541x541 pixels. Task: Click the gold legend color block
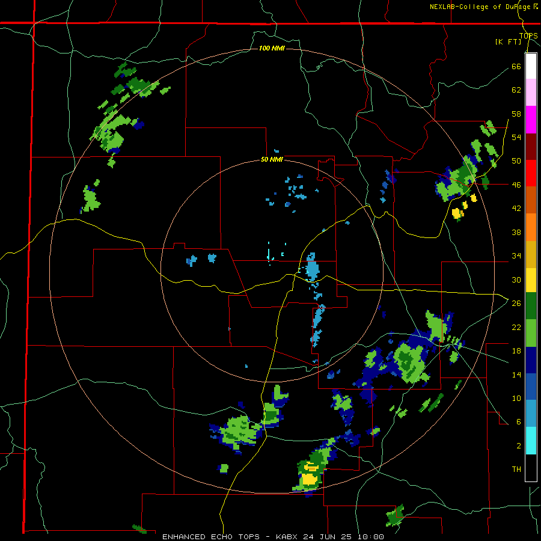(531, 254)
